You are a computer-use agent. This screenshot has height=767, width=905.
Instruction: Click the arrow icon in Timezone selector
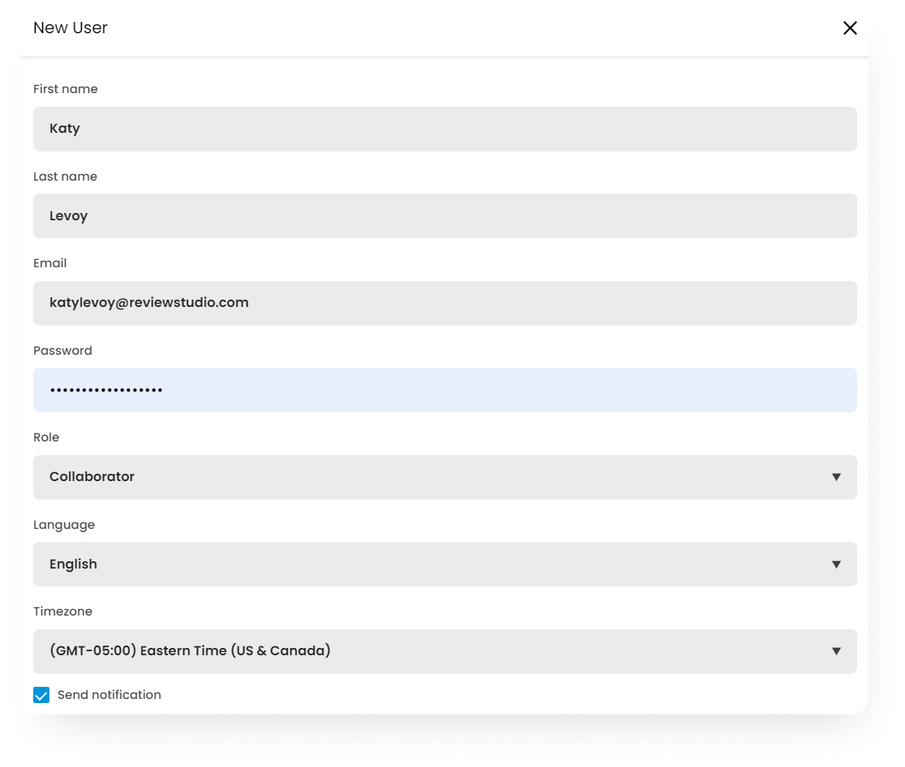coord(836,651)
